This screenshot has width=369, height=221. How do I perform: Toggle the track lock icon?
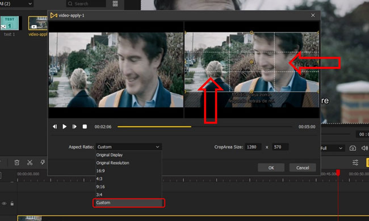[x=12, y=203]
